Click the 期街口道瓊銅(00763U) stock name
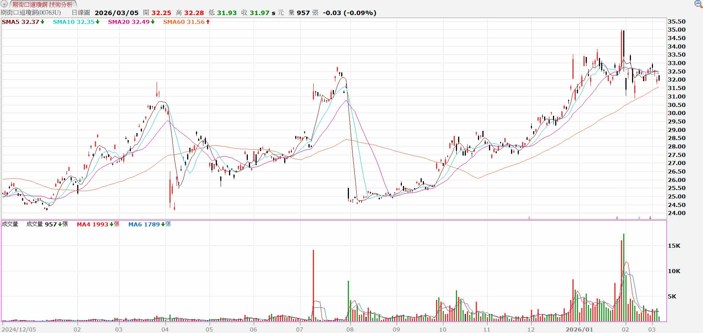Image resolution: width=703 pixels, height=333 pixels. click(31, 13)
